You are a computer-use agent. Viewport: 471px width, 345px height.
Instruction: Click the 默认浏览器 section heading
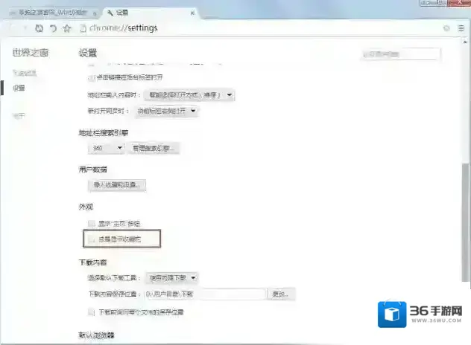(96, 335)
